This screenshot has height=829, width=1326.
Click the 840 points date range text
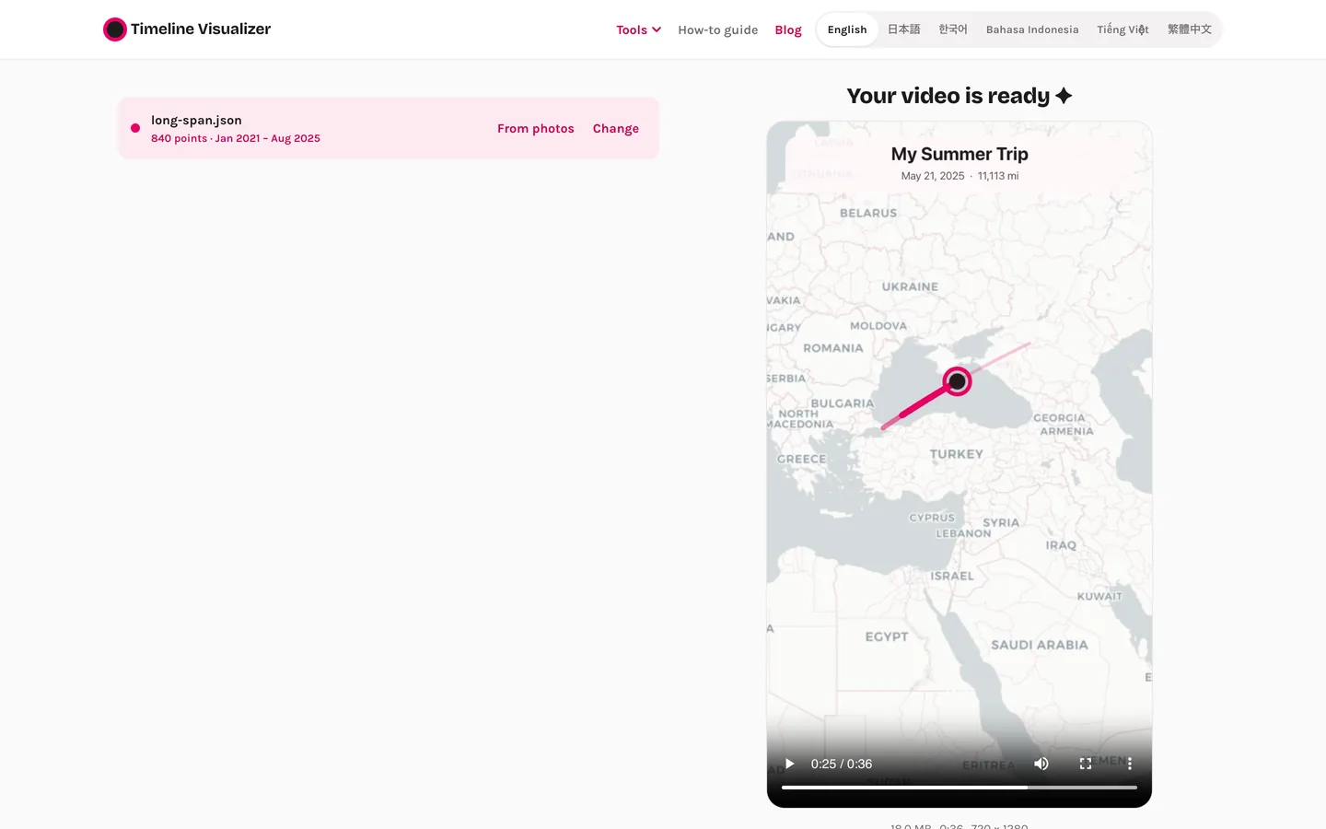point(236,138)
